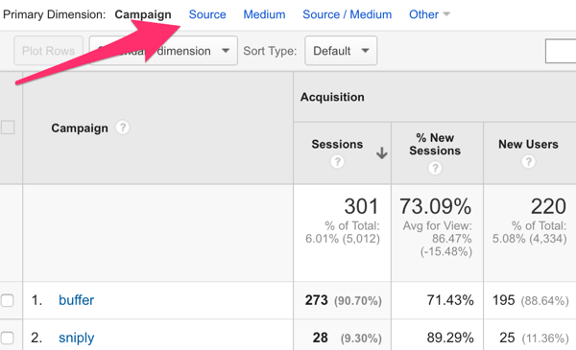Check the box for sniply row

click(x=8, y=338)
